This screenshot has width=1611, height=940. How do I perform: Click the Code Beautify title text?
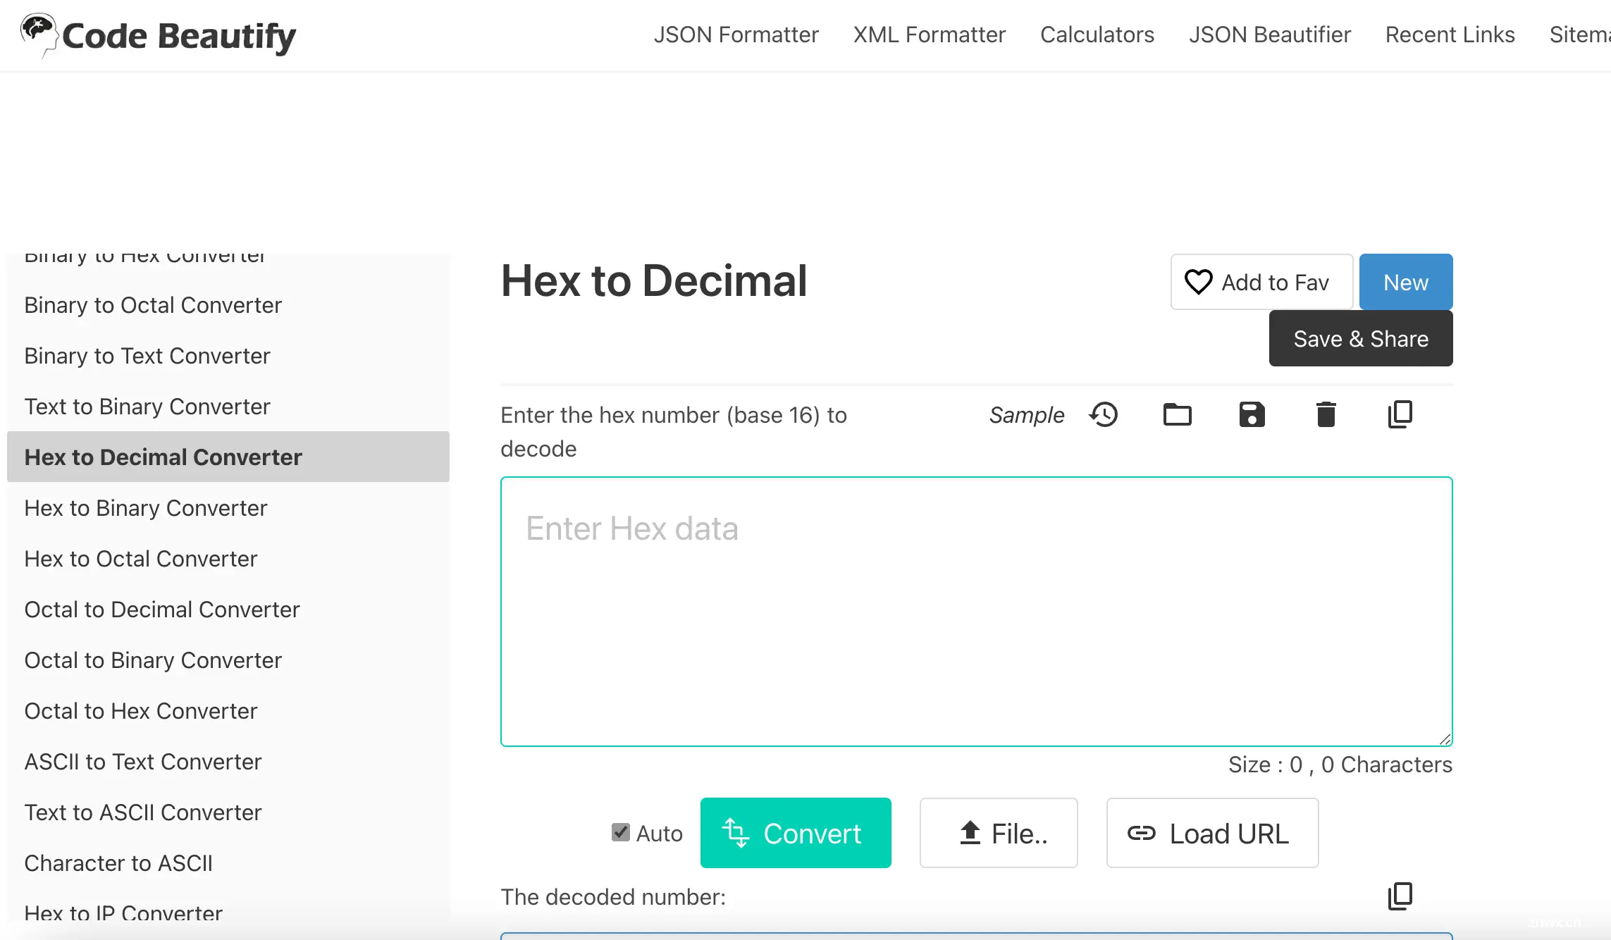click(179, 36)
